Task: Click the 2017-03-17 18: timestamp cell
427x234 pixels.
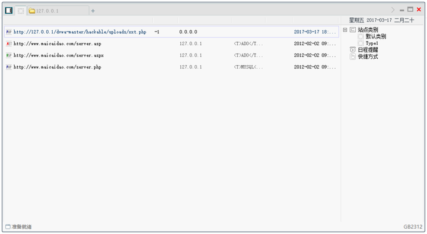Action: tap(315, 32)
